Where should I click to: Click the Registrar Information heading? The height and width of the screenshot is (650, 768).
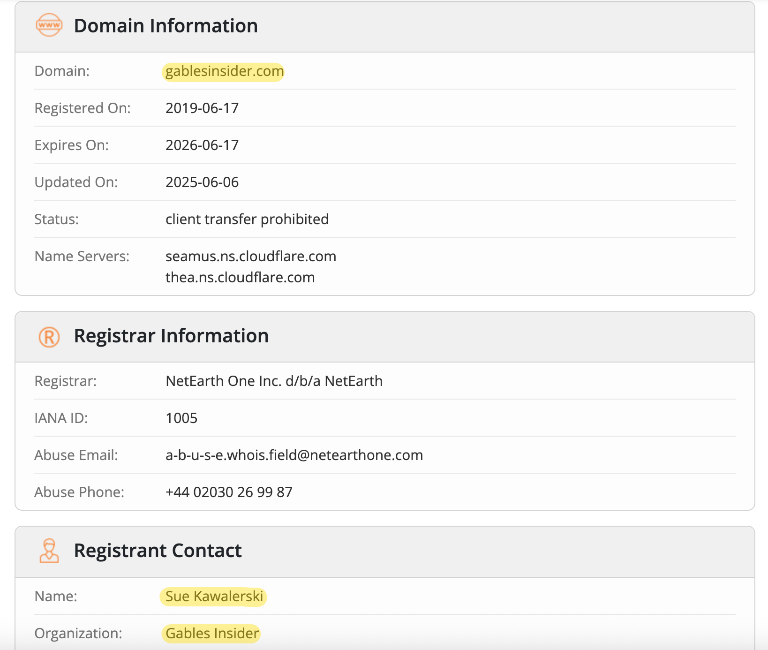tap(171, 336)
